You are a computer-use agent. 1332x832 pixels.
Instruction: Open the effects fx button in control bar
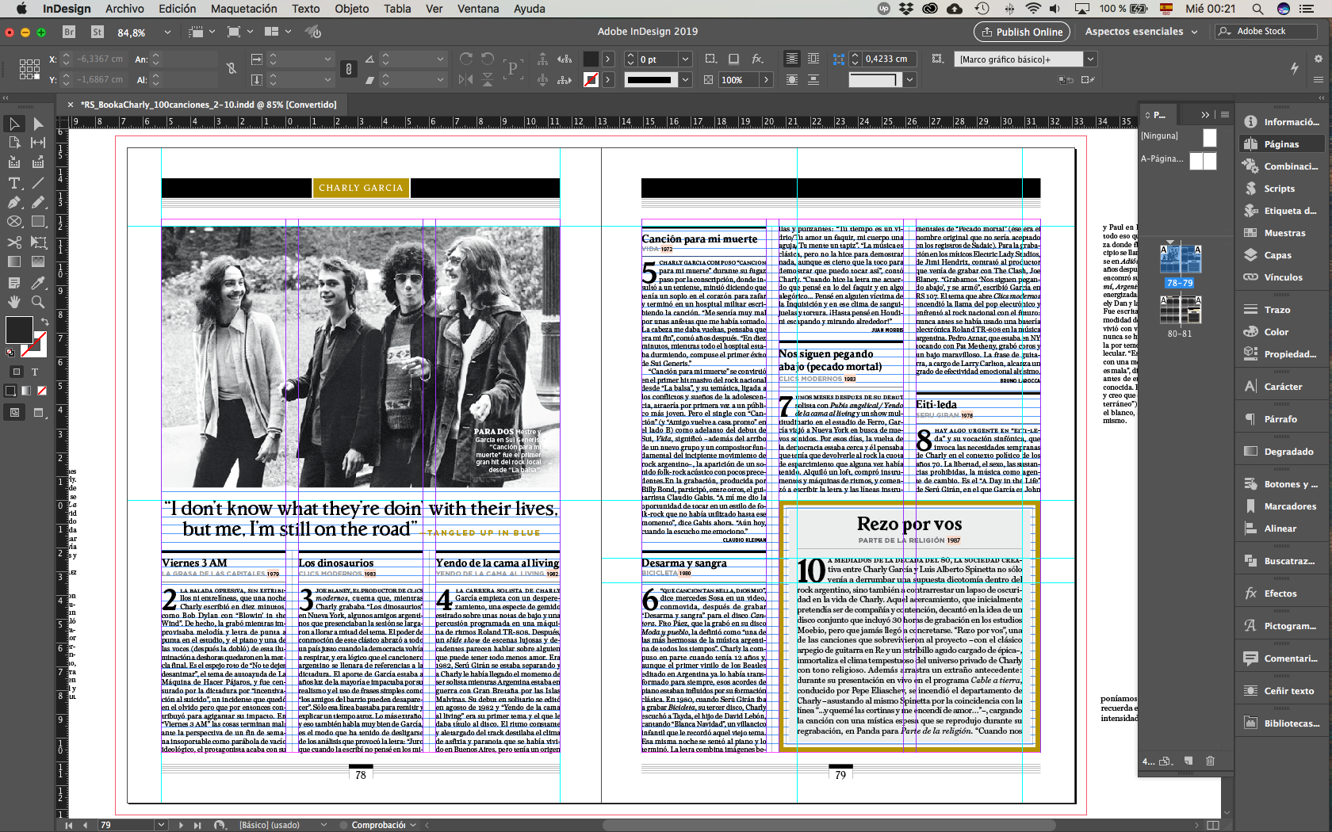758,59
